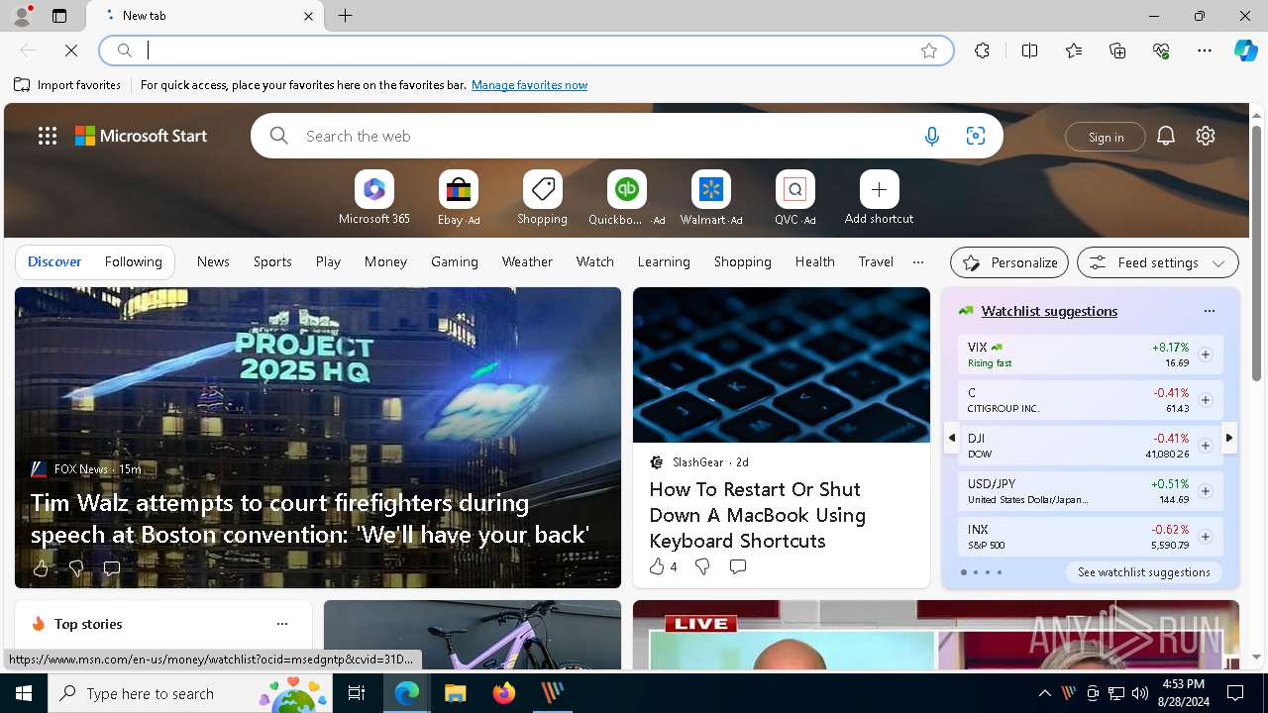
Task: Go to previous watchlist card
Action: click(x=951, y=438)
